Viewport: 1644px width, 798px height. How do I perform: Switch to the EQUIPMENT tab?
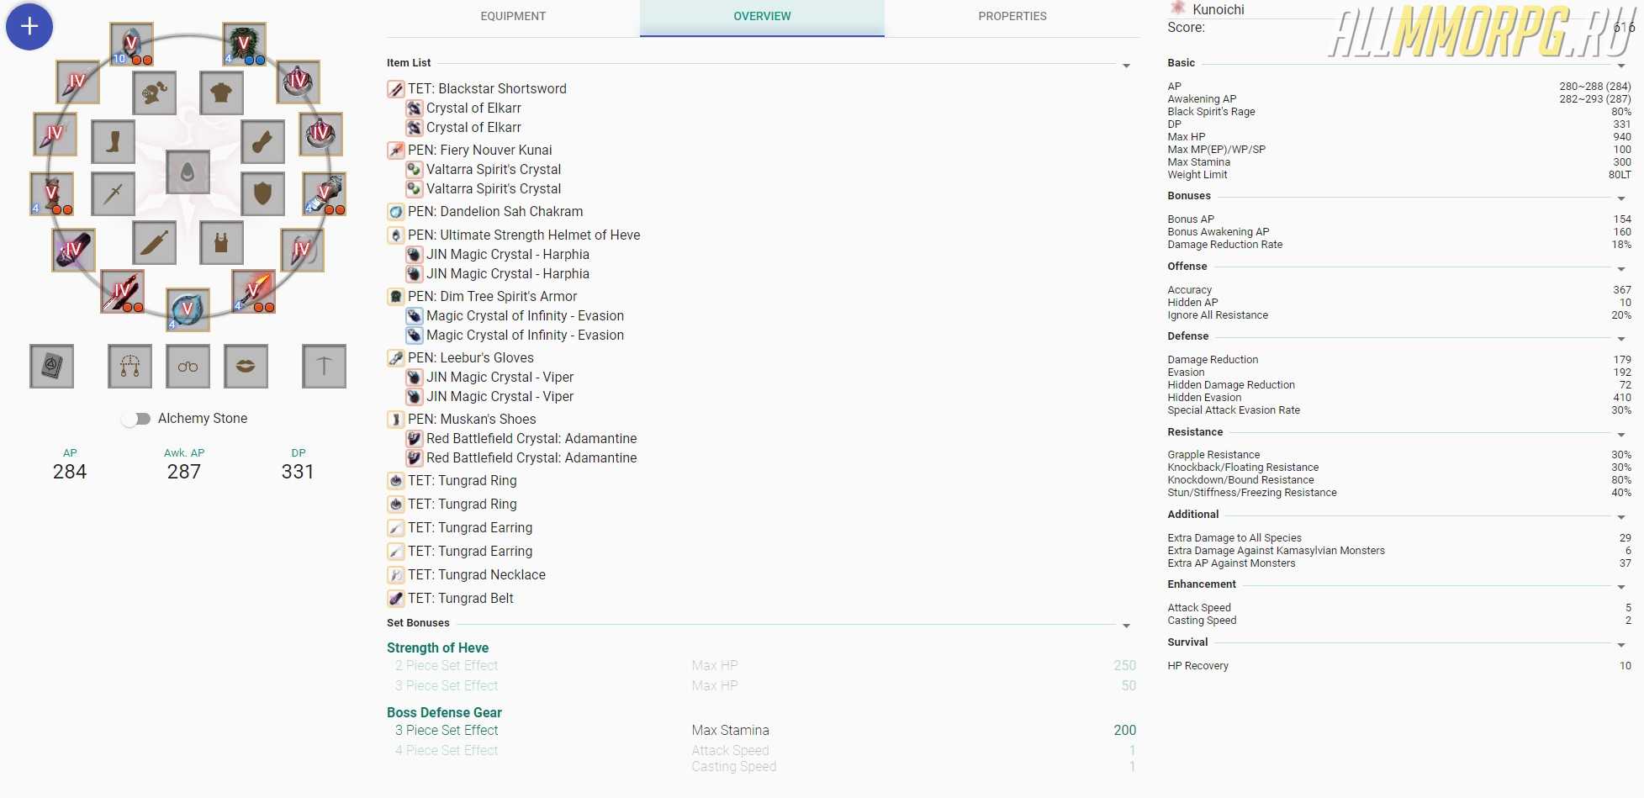point(513,17)
